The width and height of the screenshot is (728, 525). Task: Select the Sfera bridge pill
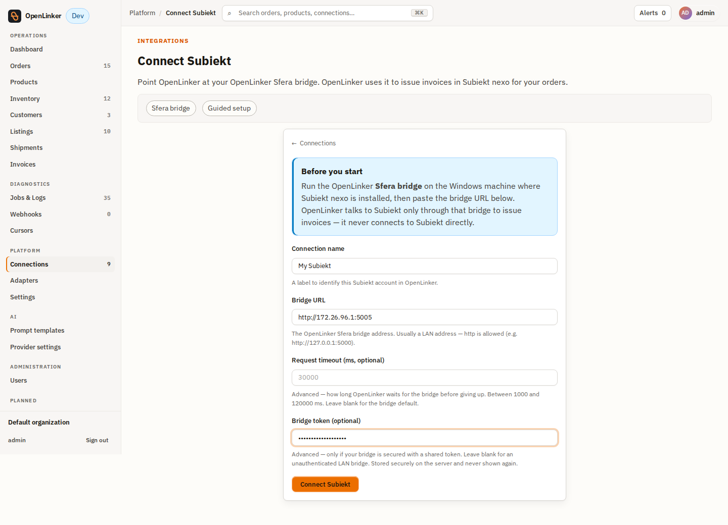click(x=171, y=109)
